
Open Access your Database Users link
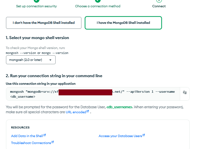(x=120, y=136)
